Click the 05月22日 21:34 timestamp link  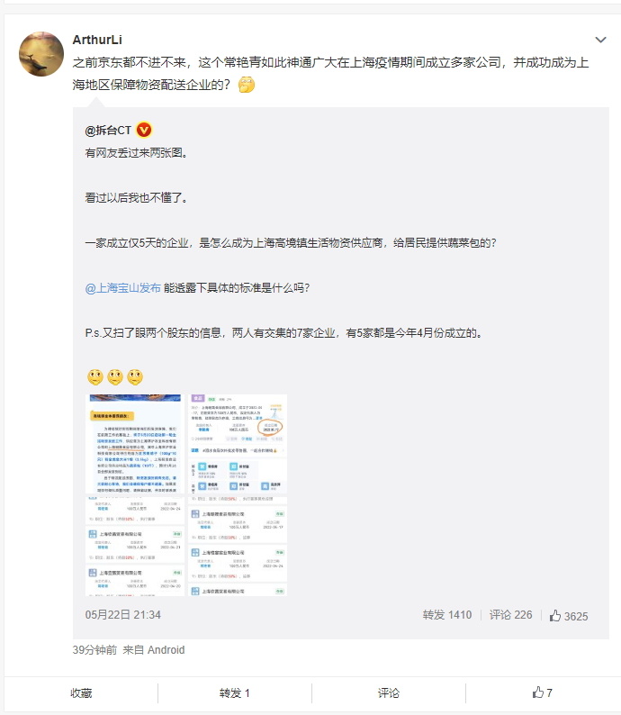click(x=123, y=615)
